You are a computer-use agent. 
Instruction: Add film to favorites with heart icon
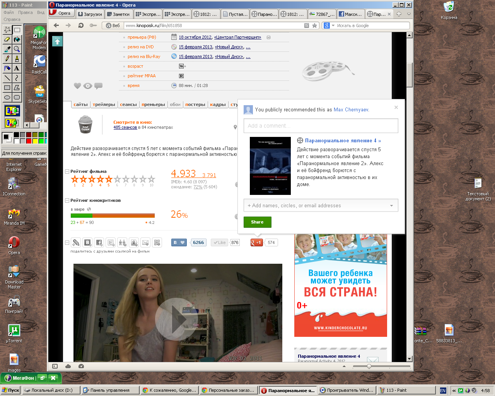77,86
